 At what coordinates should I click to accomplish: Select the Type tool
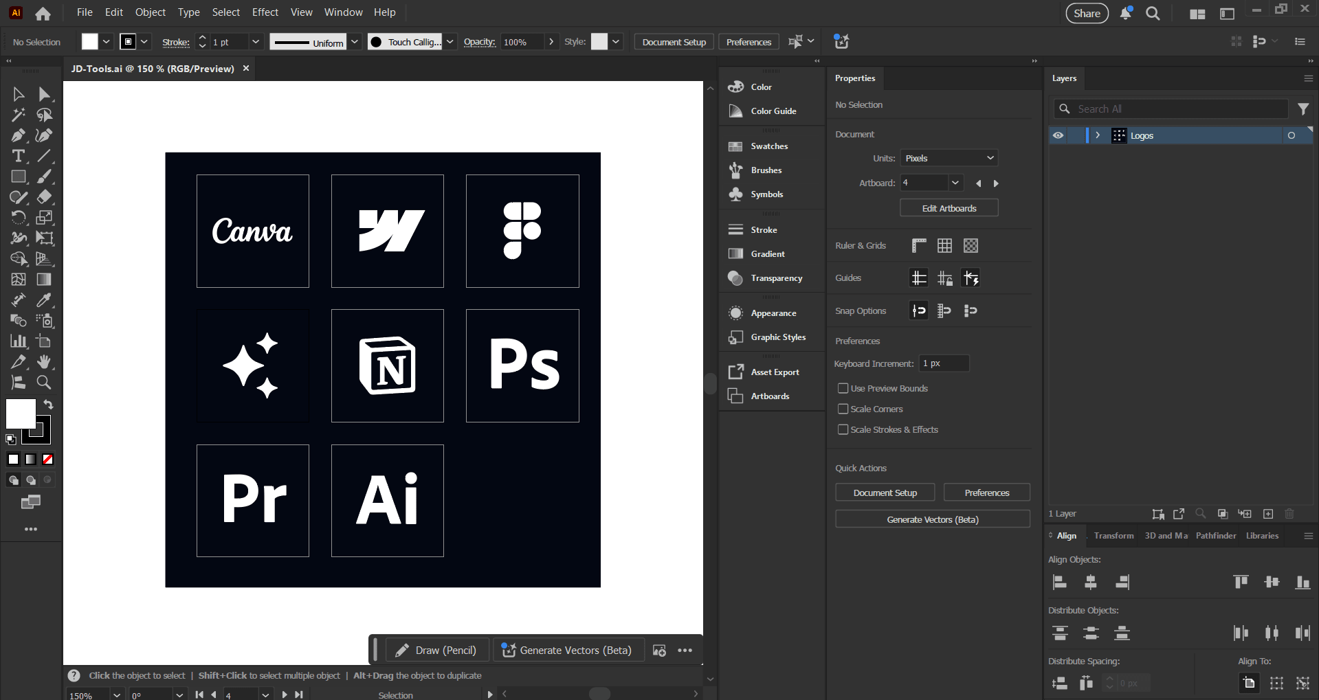coord(19,156)
